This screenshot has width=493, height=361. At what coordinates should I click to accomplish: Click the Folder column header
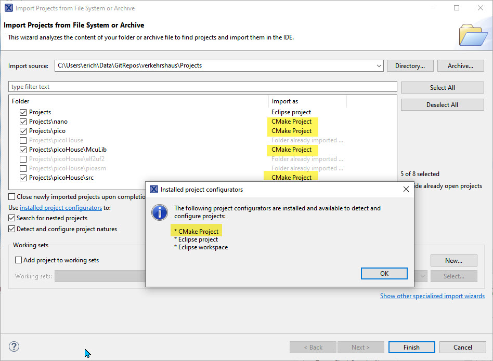tap(21, 101)
